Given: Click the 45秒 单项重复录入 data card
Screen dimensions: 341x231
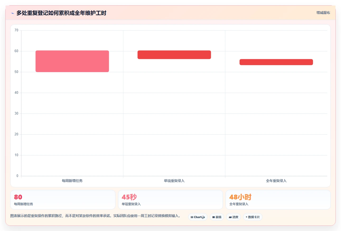Looking at the screenshot, I should coord(170,200).
